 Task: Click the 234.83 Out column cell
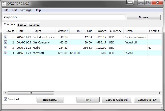coord(88,48)
